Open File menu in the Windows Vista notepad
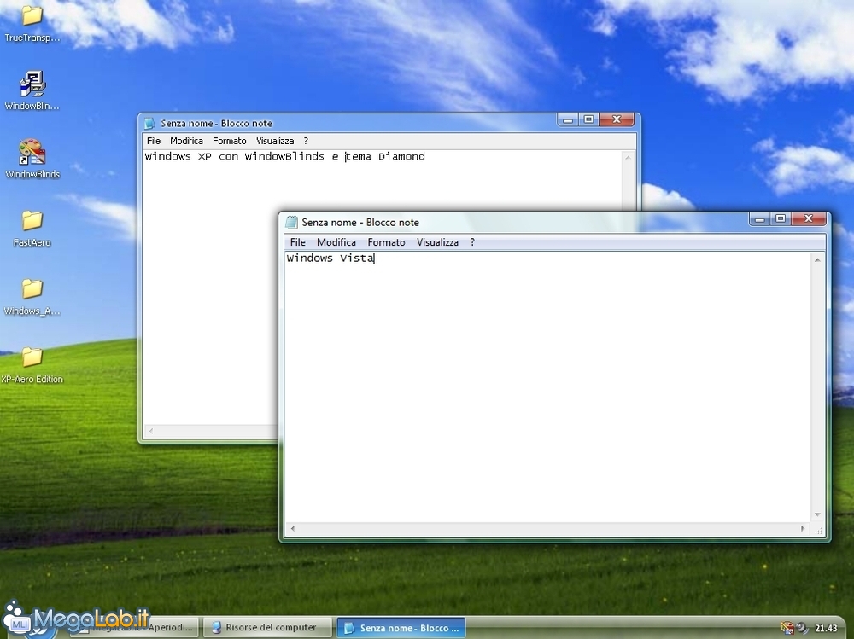This screenshot has height=639, width=854. tap(297, 242)
